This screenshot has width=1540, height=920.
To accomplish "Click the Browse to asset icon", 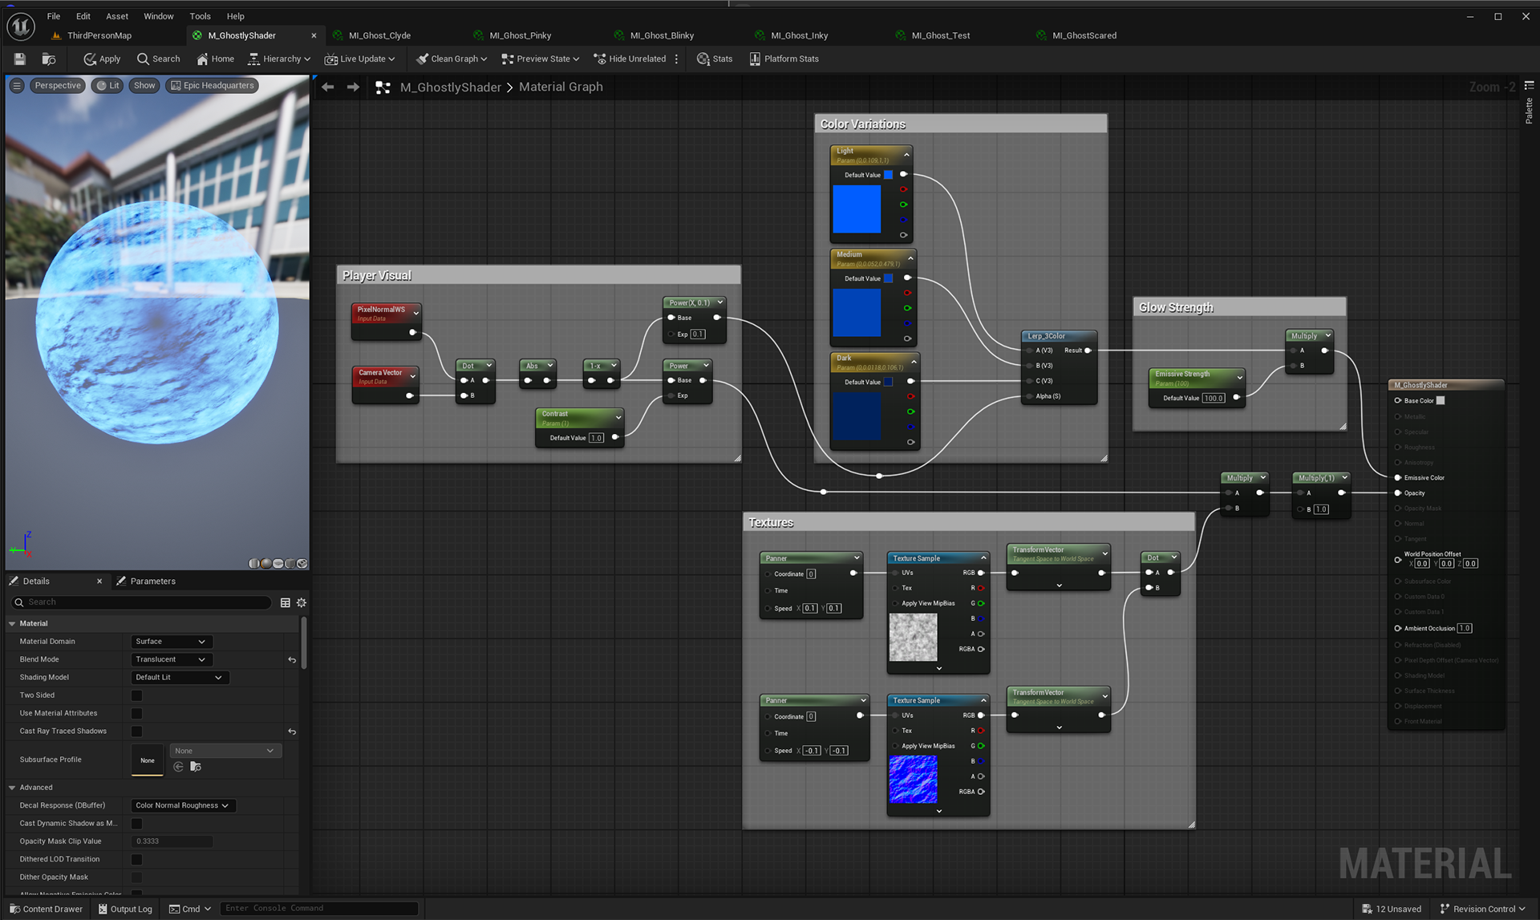I will pos(49,59).
